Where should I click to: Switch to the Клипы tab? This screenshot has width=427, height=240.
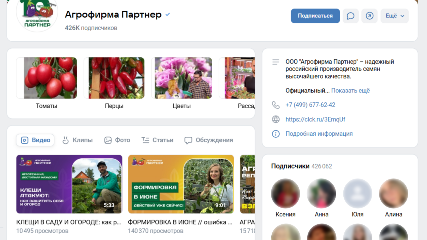78,140
